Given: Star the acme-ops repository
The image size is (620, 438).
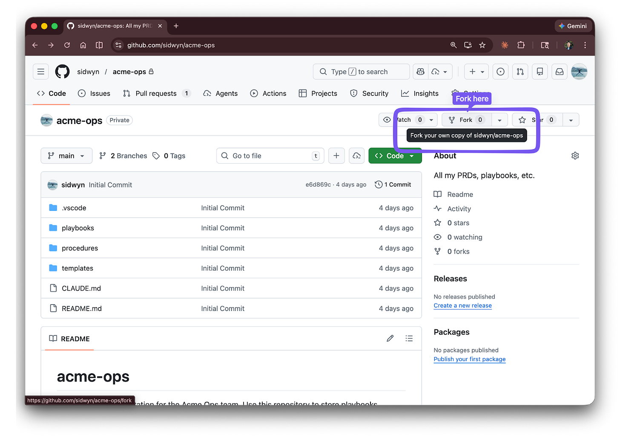Looking at the screenshot, I should click(x=537, y=120).
